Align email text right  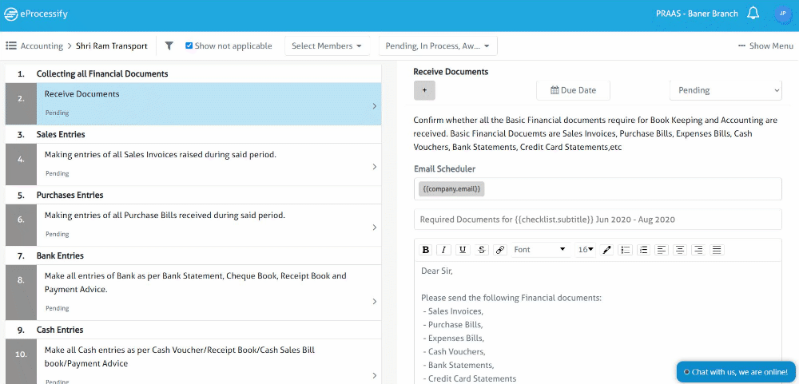(698, 250)
